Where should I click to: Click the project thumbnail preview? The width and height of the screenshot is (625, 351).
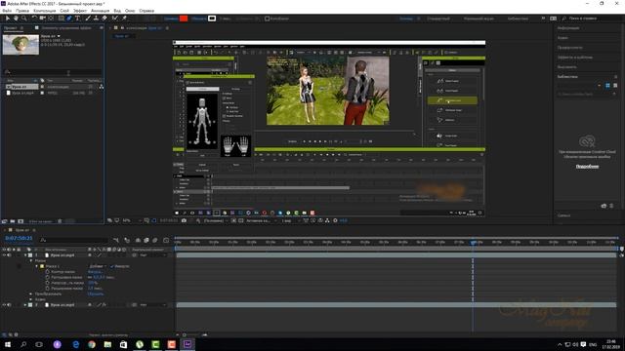pos(21,45)
